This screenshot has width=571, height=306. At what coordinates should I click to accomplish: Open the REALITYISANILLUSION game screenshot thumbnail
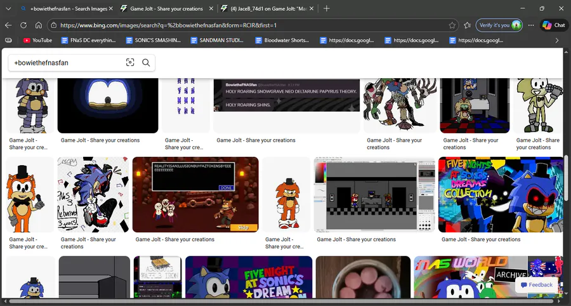pyautogui.click(x=195, y=194)
